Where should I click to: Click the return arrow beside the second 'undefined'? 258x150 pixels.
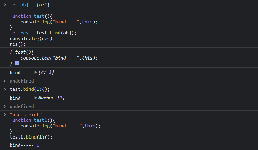pyautogui.click(x=5, y=106)
